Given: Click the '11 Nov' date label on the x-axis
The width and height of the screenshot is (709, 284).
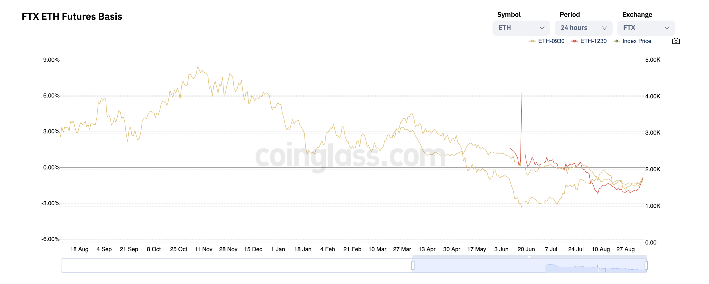Looking at the screenshot, I should pyautogui.click(x=203, y=249).
